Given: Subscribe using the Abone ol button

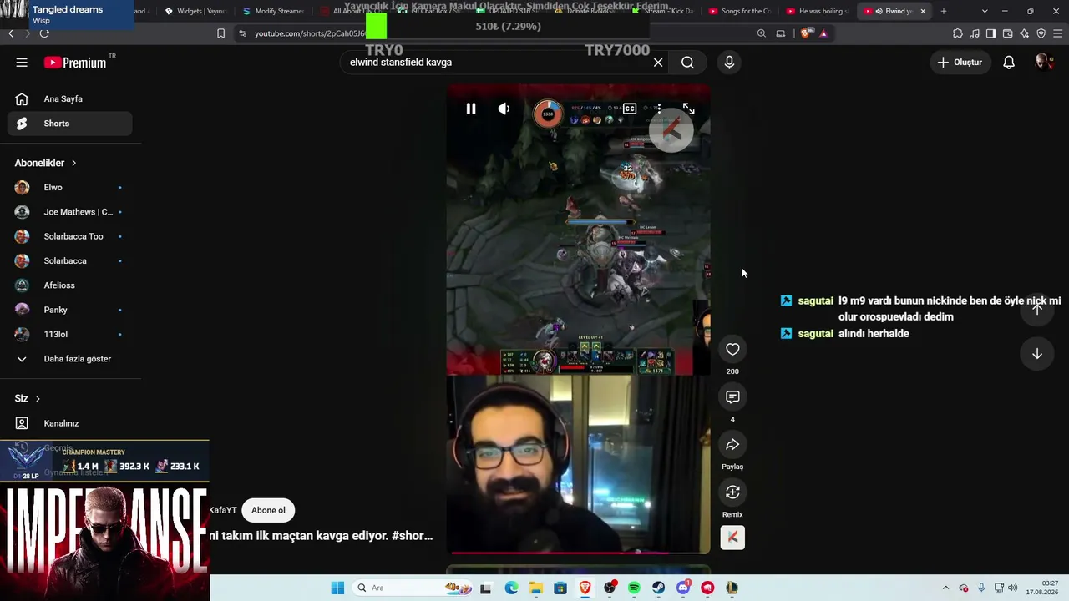Looking at the screenshot, I should 268,510.
